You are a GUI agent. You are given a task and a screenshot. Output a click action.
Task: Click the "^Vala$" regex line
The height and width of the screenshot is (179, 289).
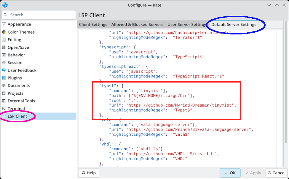click(149, 134)
